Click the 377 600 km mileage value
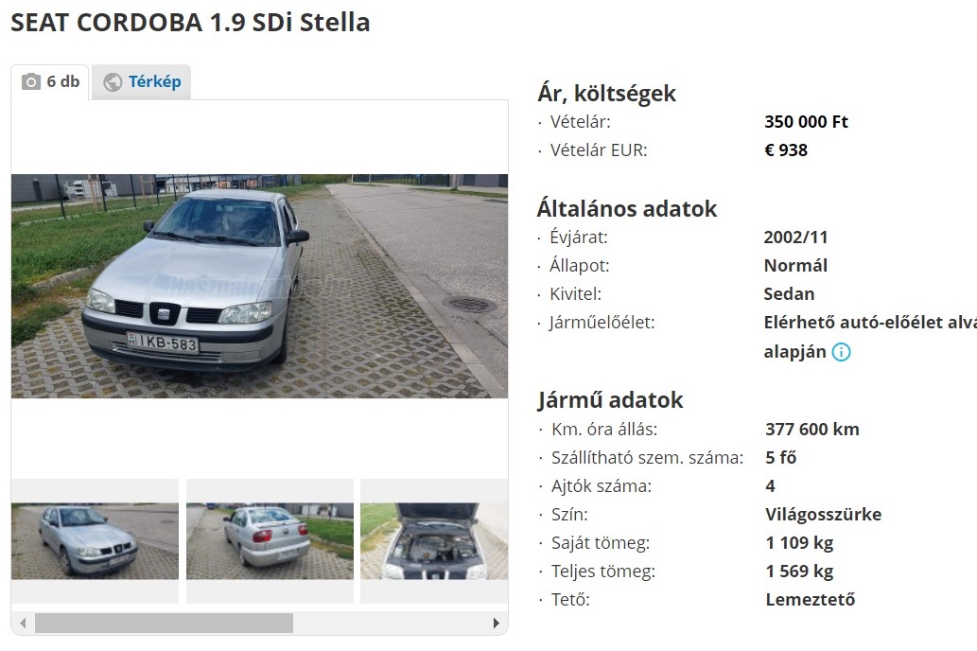This screenshot has height=651, width=977. coord(812,430)
